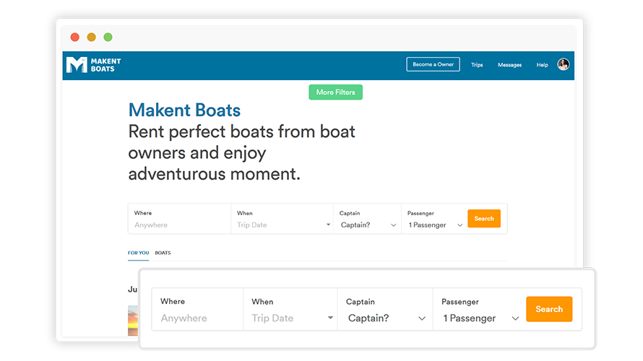The image size is (643, 361).
Task: Click the green maximize window dot
Action: tap(108, 38)
